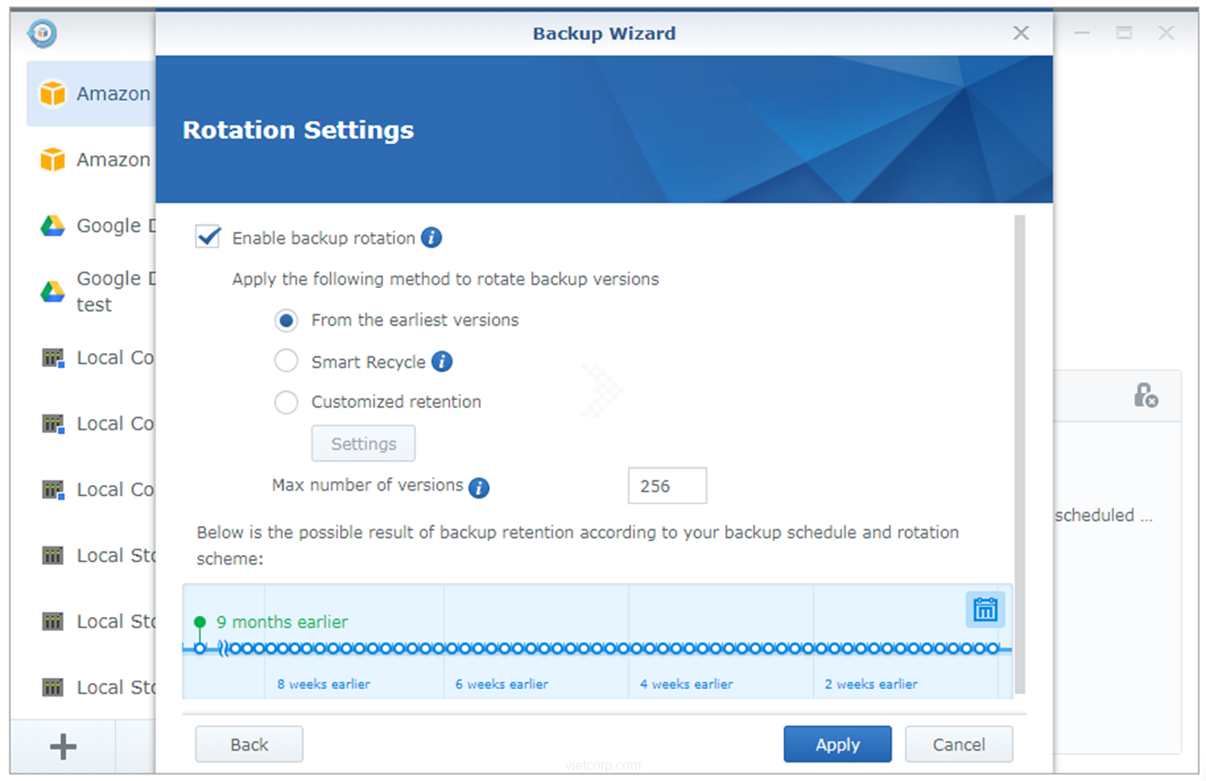Go Back to the previous wizard step
The image size is (1206, 781).
pyautogui.click(x=249, y=745)
